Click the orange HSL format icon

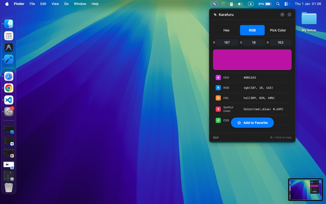218,98
